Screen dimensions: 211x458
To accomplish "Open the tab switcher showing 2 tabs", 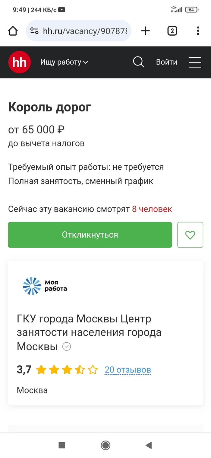I will tap(172, 31).
